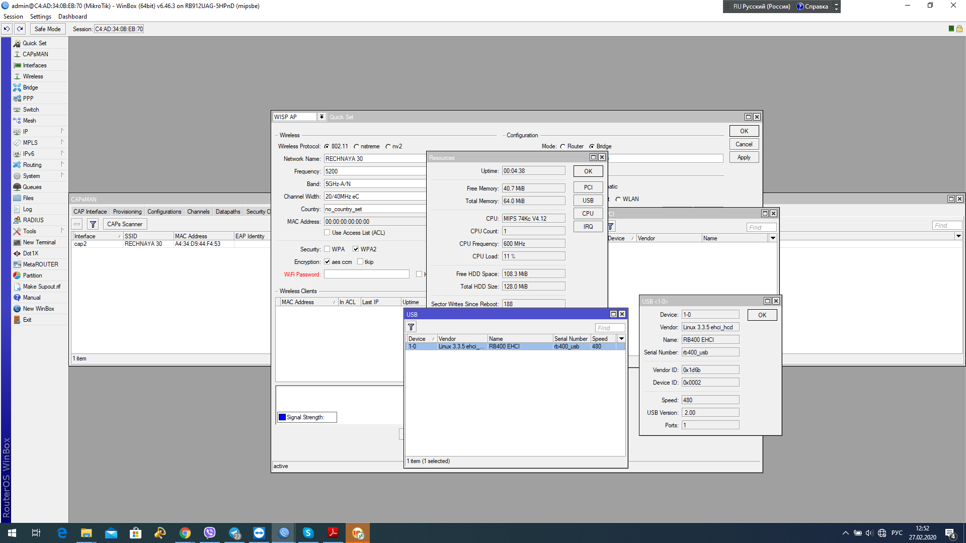Open CAPsMAN from sidebar
This screenshot has width=966, height=543.
coord(35,54)
